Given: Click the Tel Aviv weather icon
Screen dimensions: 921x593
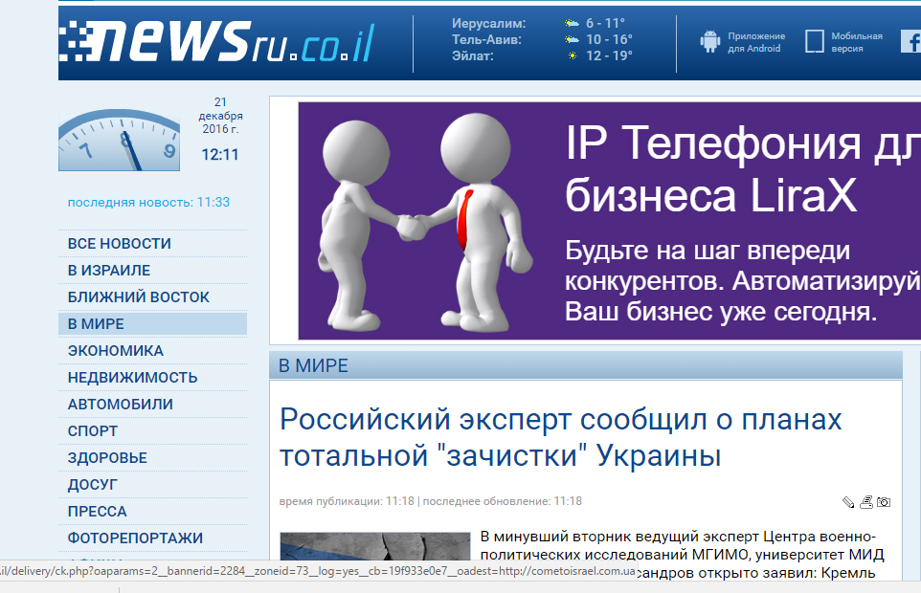Looking at the screenshot, I should (572, 39).
